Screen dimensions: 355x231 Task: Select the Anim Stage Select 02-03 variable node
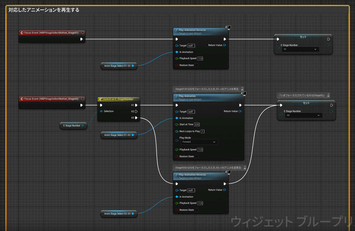pos(117,214)
